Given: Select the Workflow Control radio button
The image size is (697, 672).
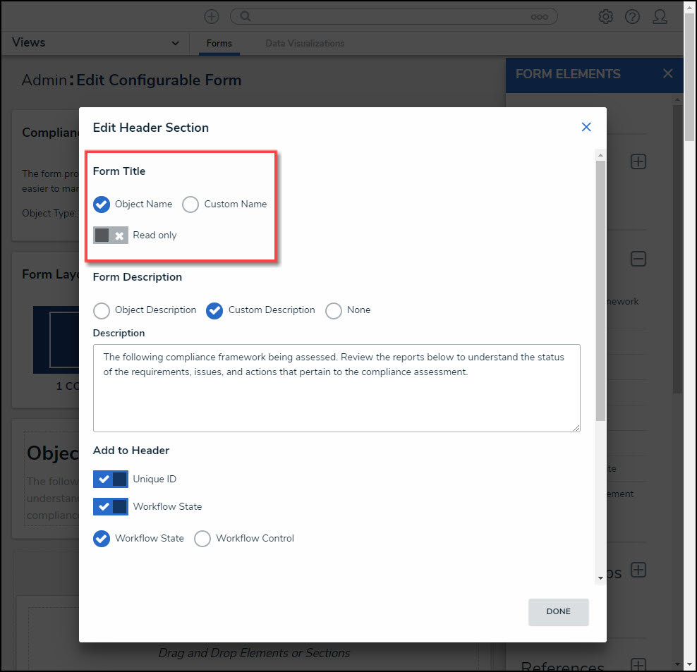Looking at the screenshot, I should (202, 539).
